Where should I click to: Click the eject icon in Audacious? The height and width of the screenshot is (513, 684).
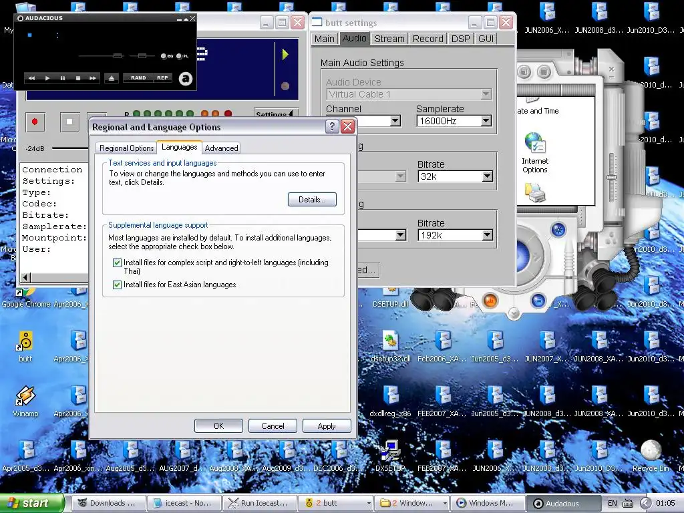[x=112, y=78]
